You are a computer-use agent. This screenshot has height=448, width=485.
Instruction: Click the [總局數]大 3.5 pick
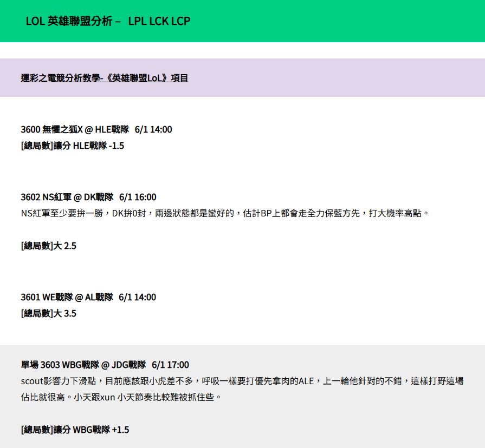[49, 313]
